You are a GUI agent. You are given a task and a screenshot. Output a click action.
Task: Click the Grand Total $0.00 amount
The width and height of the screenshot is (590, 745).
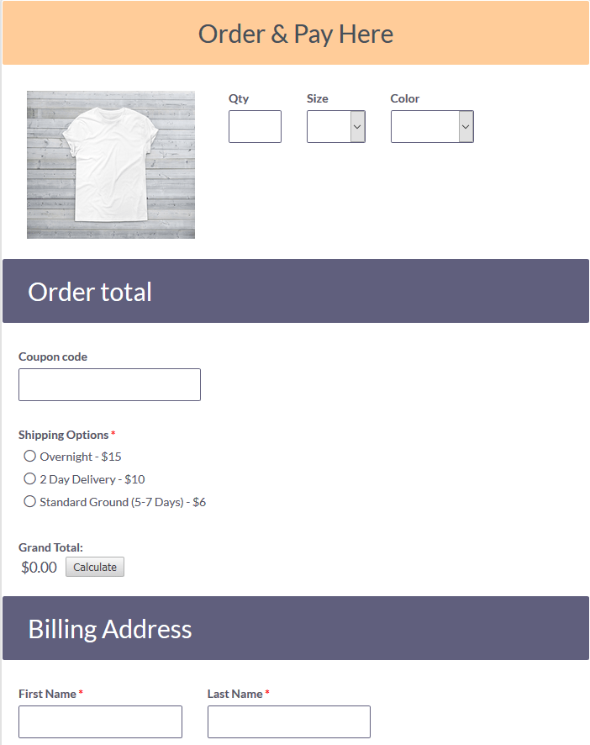pyautogui.click(x=39, y=567)
